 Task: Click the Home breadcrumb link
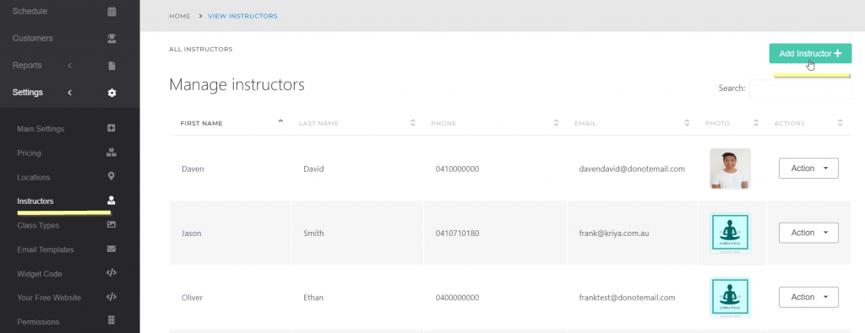pos(180,16)
